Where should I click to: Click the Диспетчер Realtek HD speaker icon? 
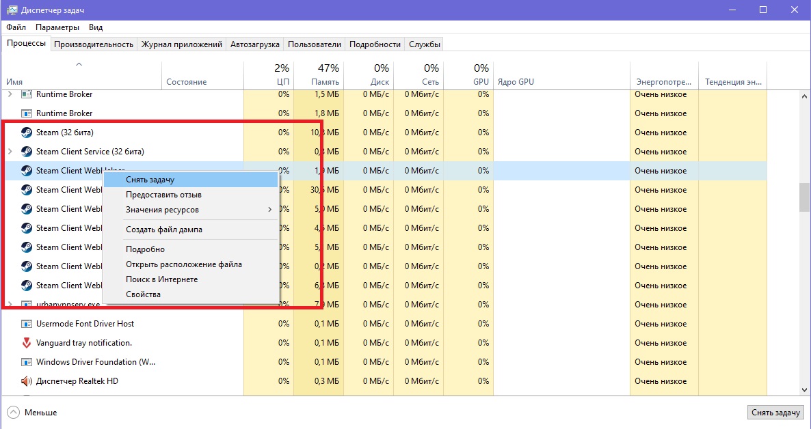27,381
